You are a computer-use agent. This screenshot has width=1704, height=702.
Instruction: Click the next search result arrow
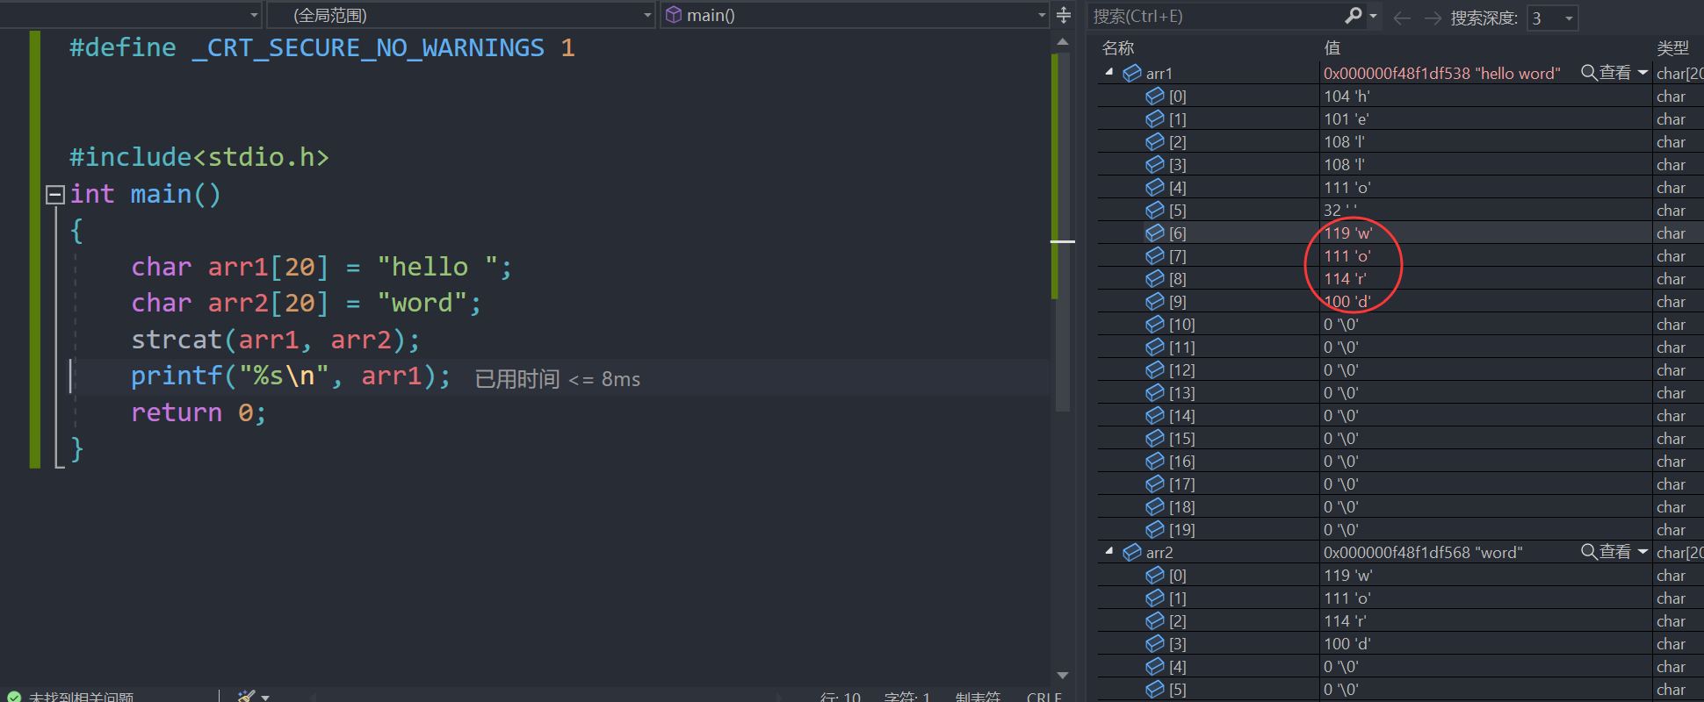tap(1433, 18)
